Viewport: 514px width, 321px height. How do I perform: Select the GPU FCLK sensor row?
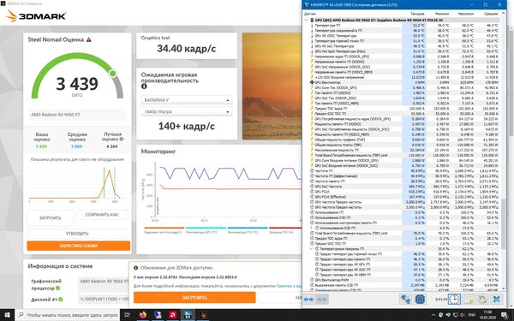pyautogui.click(x=405, y=192)
